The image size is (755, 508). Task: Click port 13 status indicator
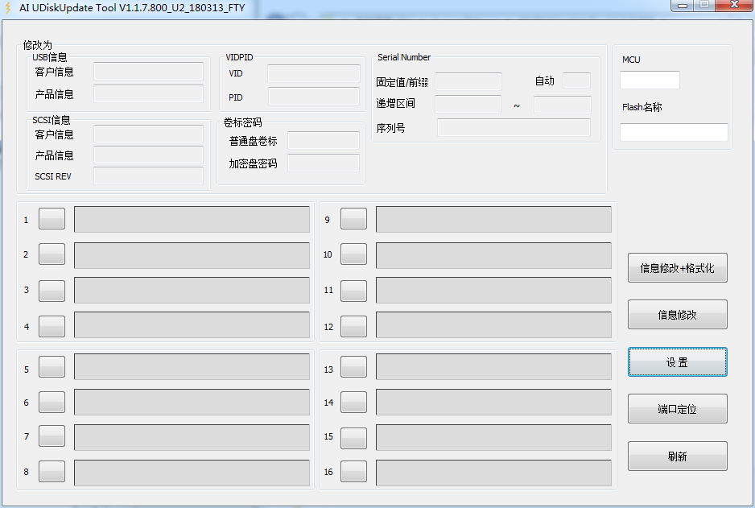click(353, 366)
